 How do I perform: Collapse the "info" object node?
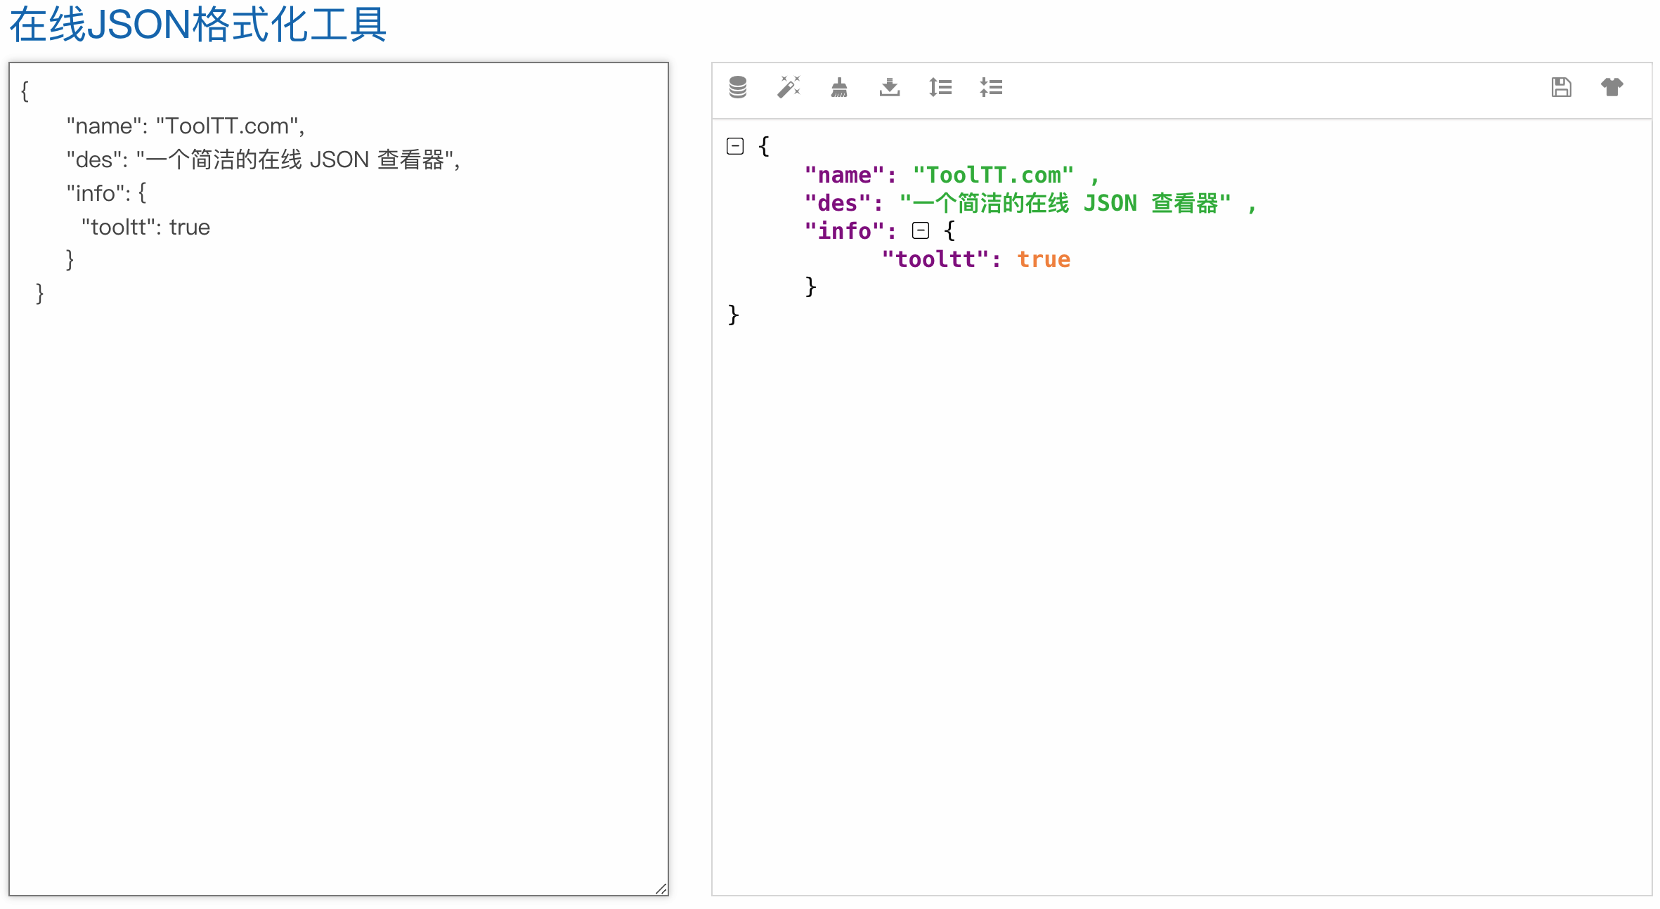921,230
